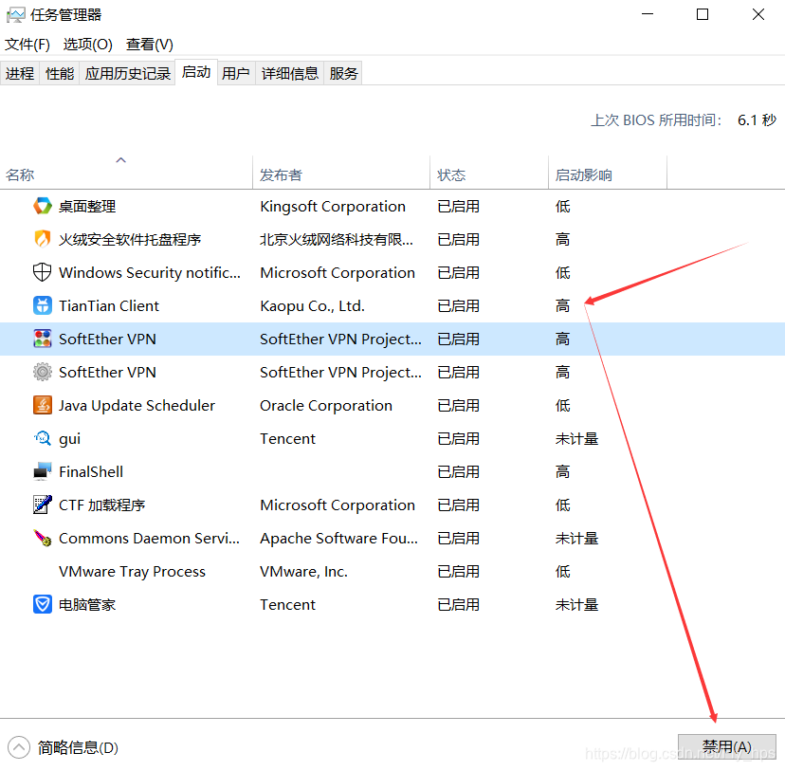785x771 pixels.
Task: Select the gui entry name
Action: pyautogui.click(x=69, y=439)
